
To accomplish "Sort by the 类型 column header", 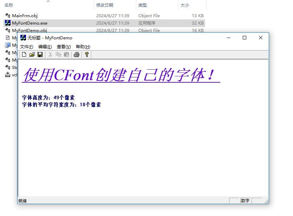I will tap(142, 5).
